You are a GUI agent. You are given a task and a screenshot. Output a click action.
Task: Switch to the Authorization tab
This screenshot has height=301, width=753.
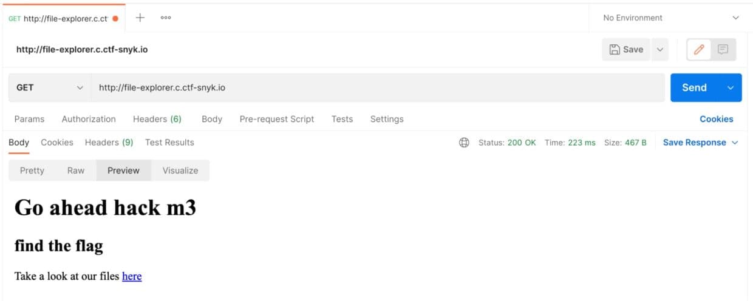pos(89,119)
